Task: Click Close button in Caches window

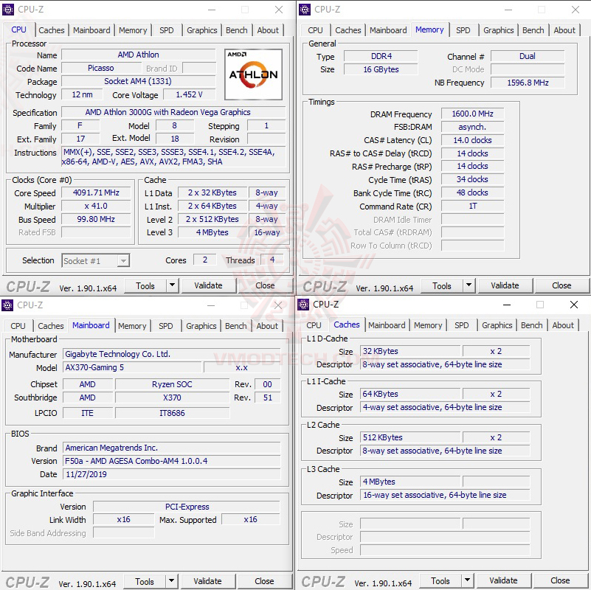Action: 560,580
